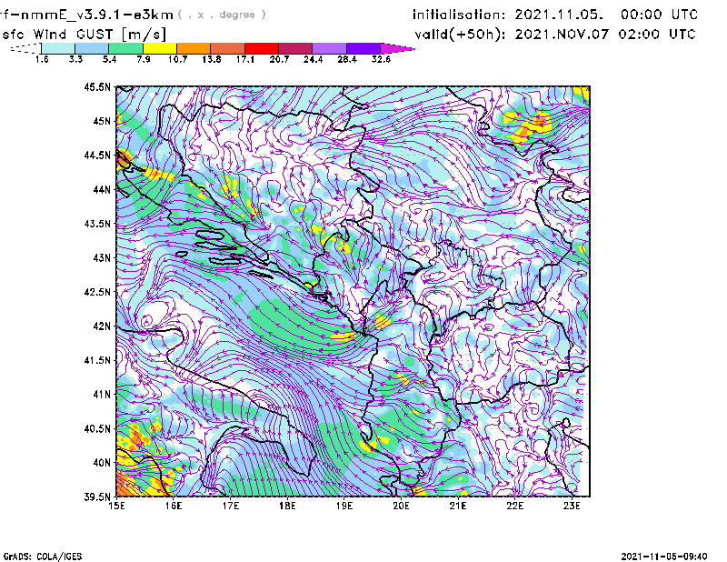Click the legend value '10.7'
Image resolution: width=727 pixels, height=562 pixels.
(x=177, y=59)
